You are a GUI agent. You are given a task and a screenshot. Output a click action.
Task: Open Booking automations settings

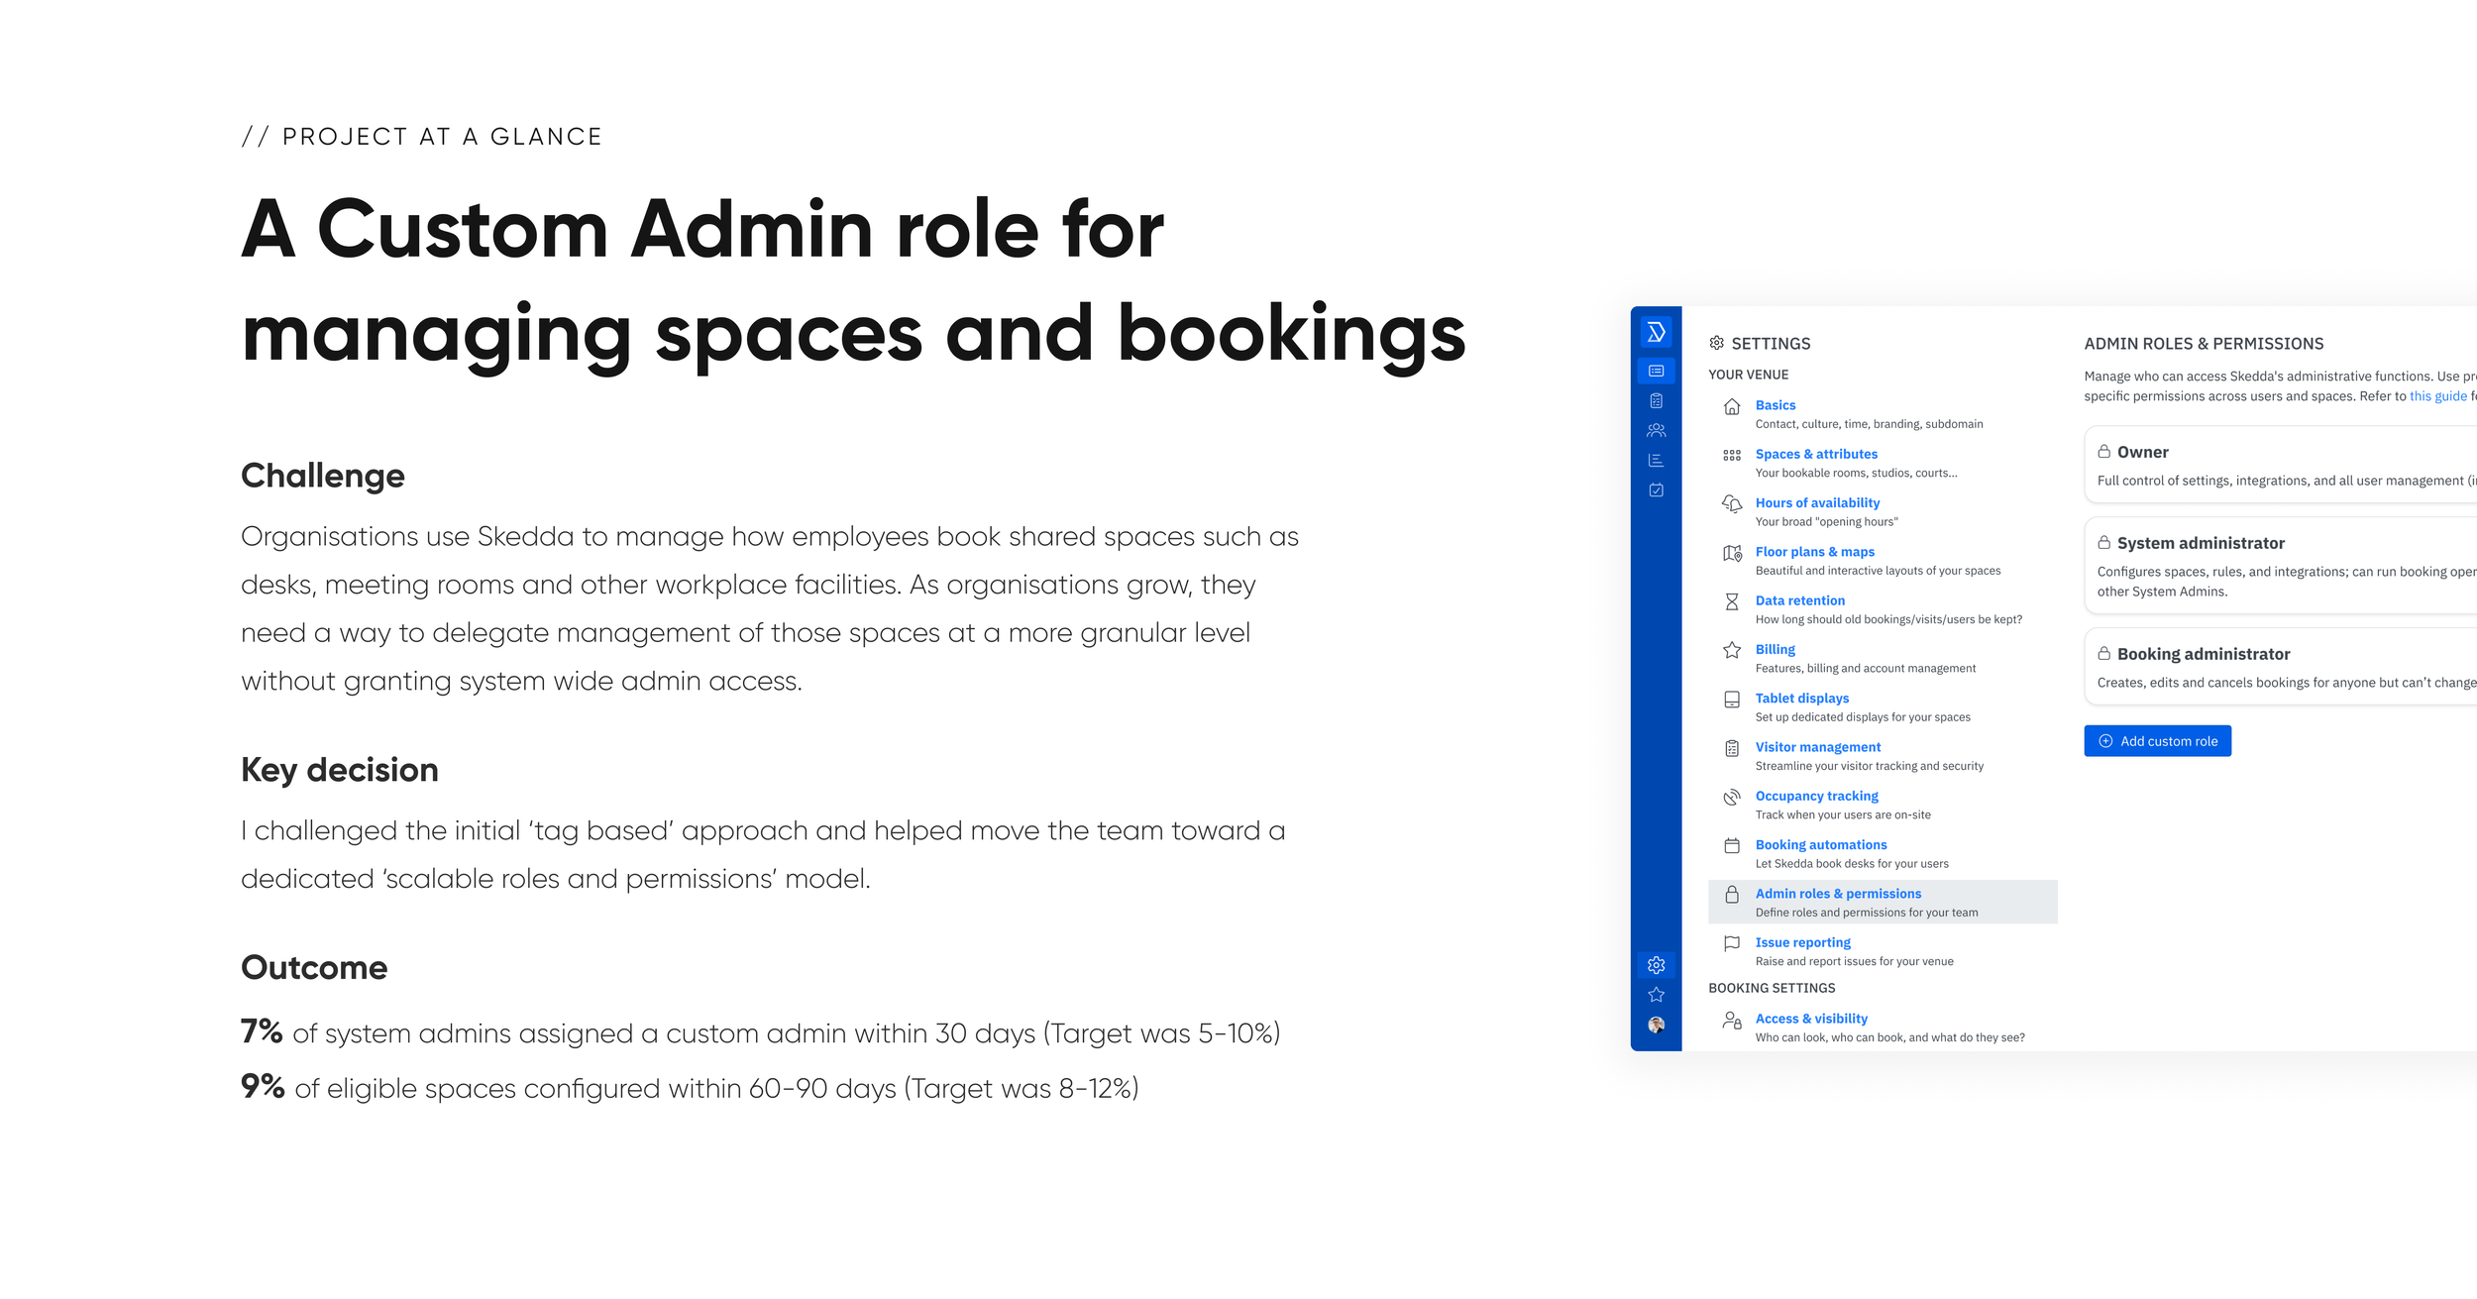[x=1820, y=844]
